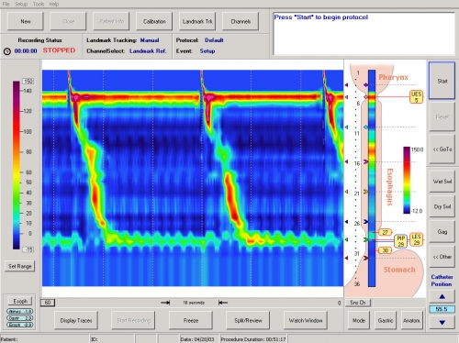Toggle the Display Traces view
The height and width of the screenshot is (343, 459).
tap(76, 320)
